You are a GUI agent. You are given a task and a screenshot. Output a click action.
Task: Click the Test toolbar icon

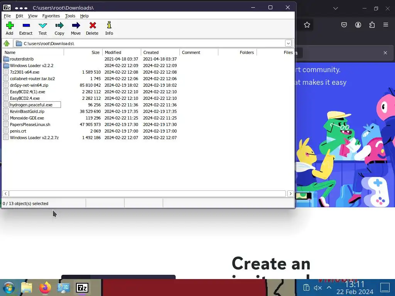[x=42, y=25]
